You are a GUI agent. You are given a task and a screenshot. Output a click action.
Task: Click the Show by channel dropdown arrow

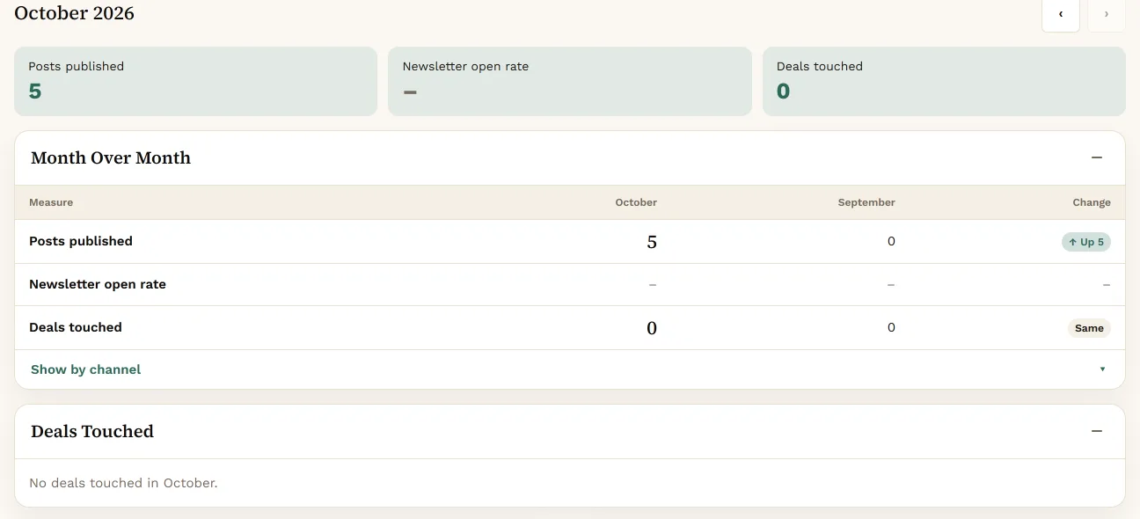(1102, 369)
